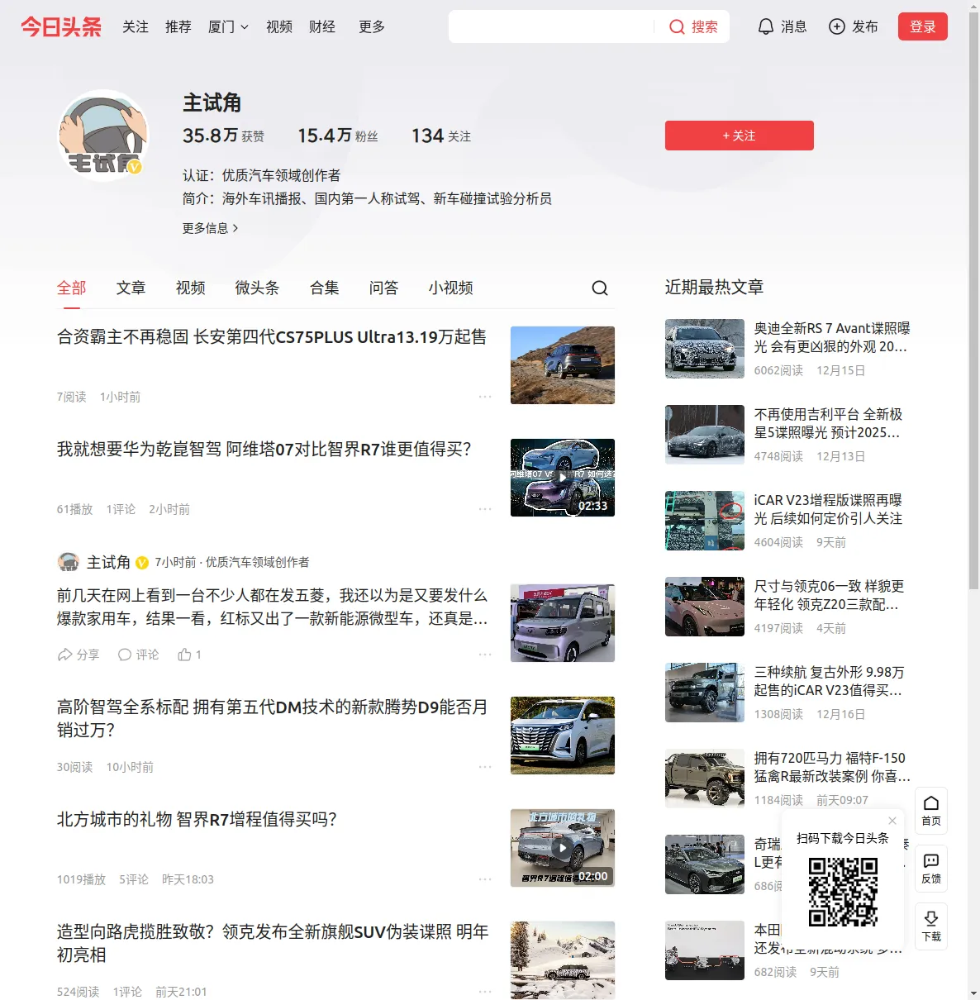Open article 合资霸主不再稳固 长安第四代CS75PLUS
Screen dimensions: 980x1000
click(272, 337)
